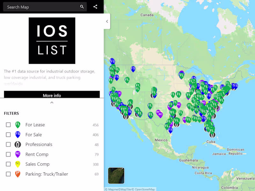This screenshot has height=191, width=255.
Task: Select the For Sale filter label
Action: pyautogui.click(x=34, y=135)
